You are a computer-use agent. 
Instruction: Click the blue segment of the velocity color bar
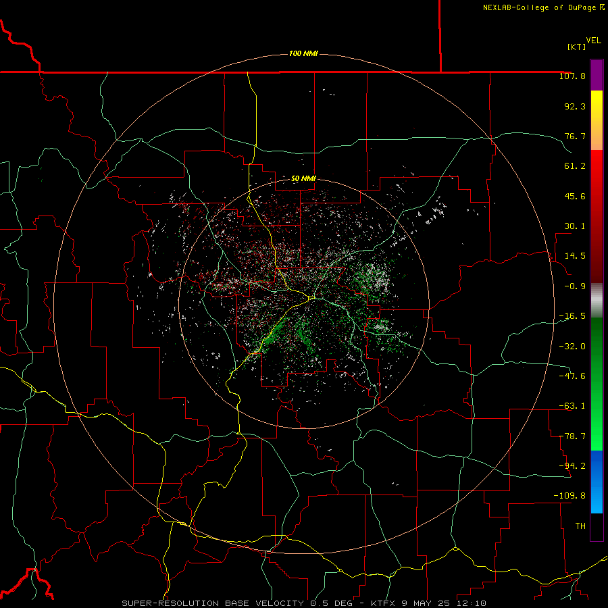tap(597, 482)
